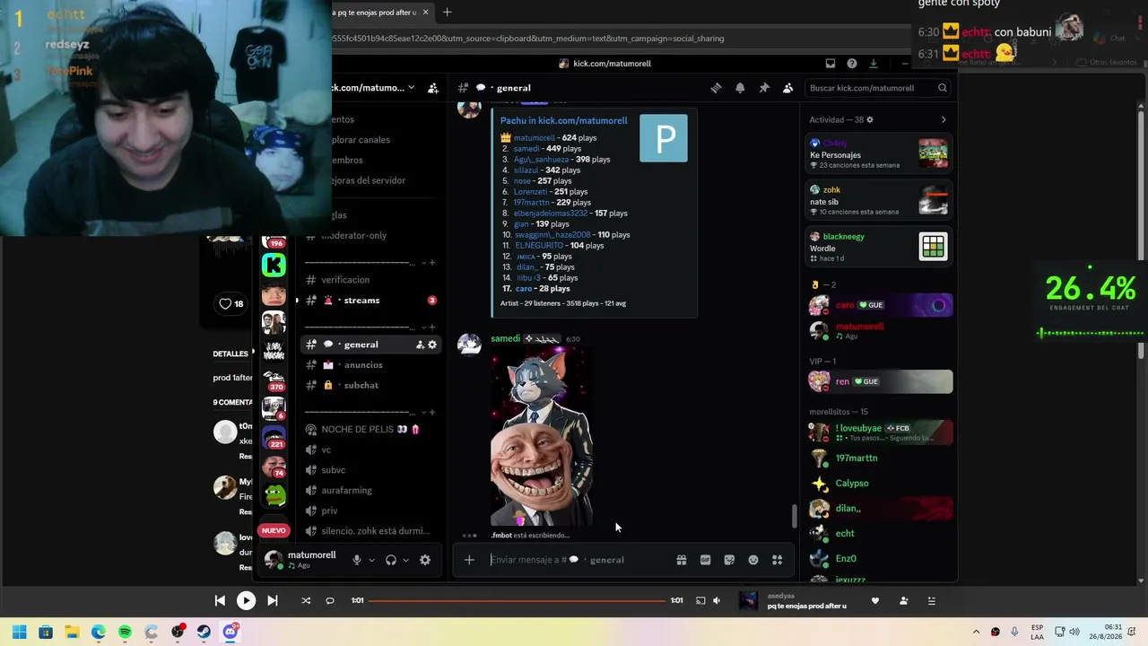Like the track with heart icon
The width and height of the screenshot is (1148, 646).
875,601
